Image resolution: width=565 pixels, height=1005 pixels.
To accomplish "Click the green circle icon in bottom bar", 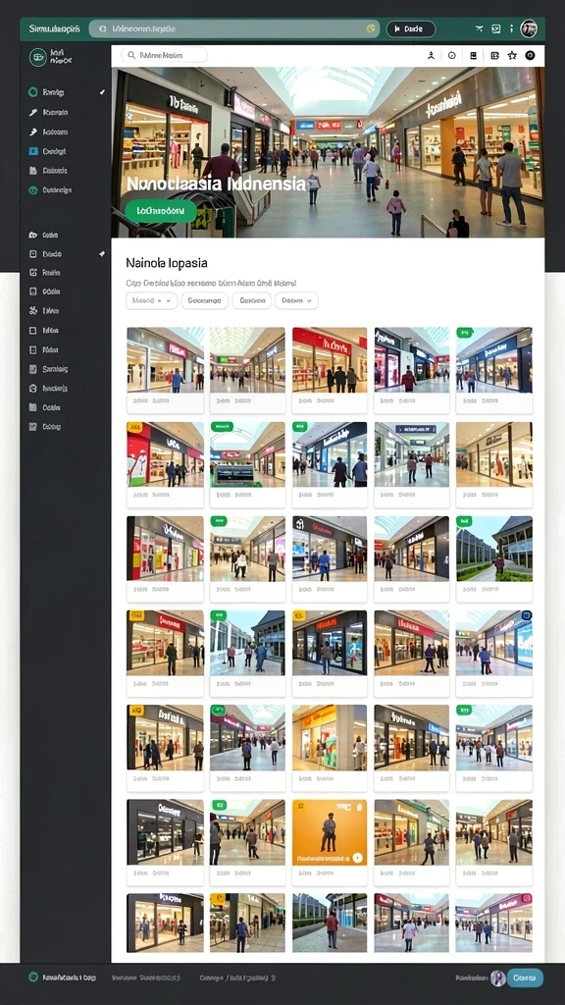I will click(33, 978).
